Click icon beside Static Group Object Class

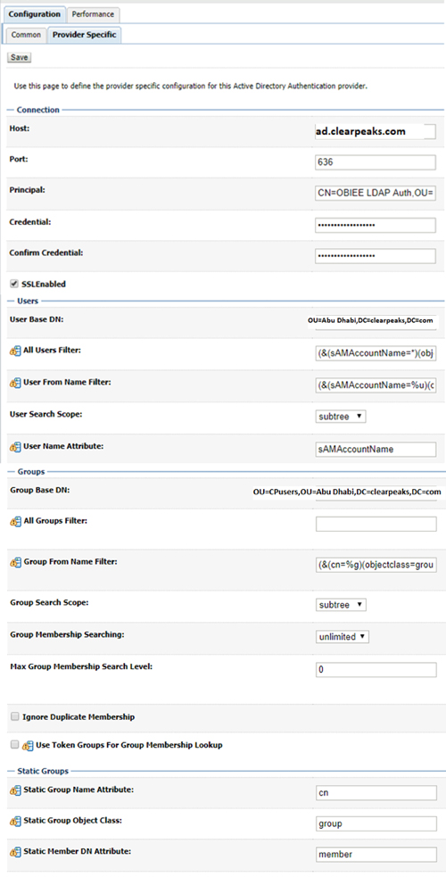click(15, 821)
